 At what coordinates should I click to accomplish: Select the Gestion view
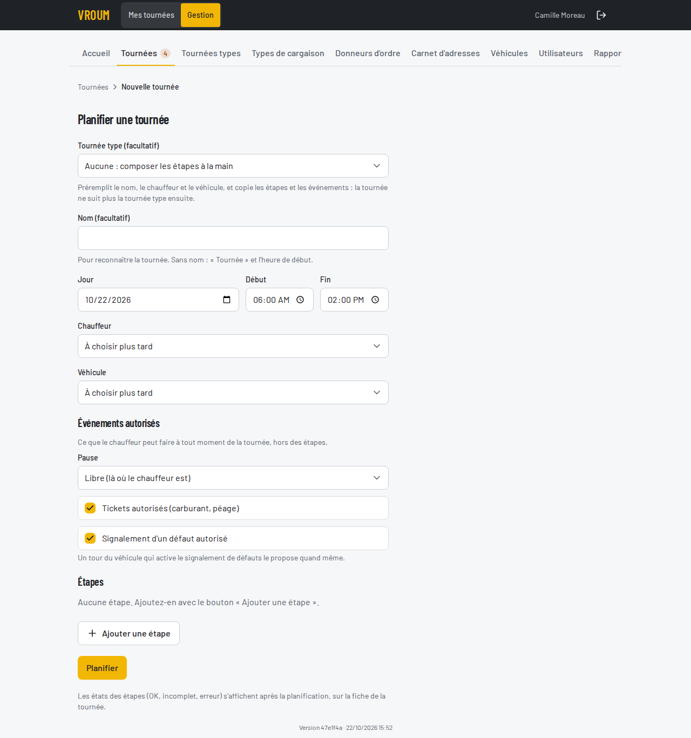point(200,15)
